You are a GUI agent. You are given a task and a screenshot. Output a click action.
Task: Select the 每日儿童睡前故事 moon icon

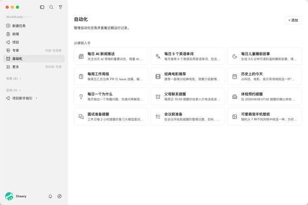(235, 57)
